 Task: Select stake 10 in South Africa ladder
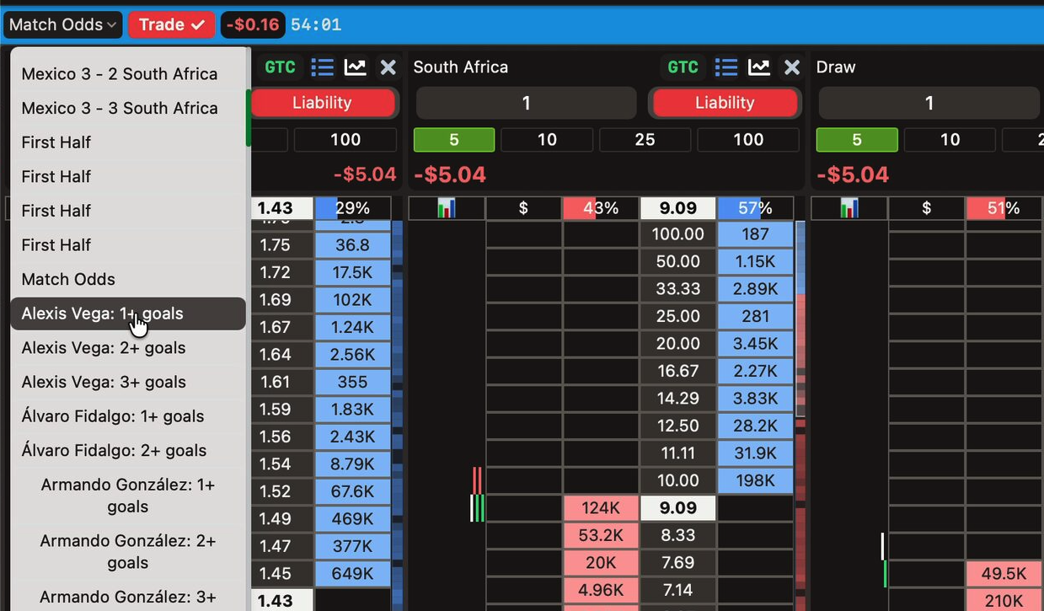548,140
